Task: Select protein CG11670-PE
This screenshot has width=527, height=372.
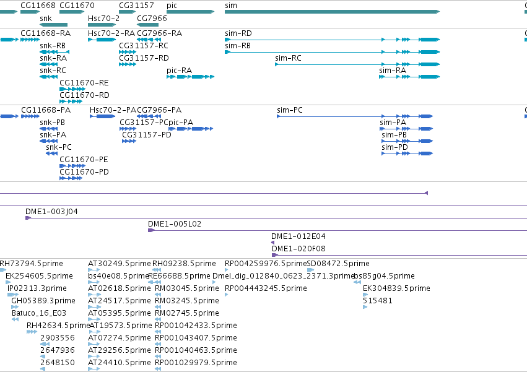Action: click(x=72, y=167)
